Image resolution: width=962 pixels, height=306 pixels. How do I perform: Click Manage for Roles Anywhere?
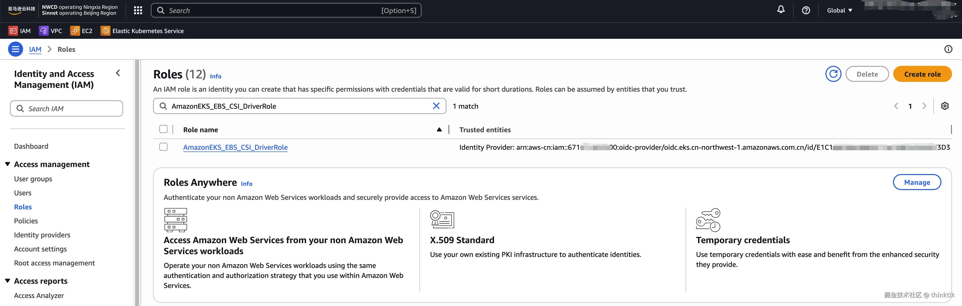coord(917,182)
